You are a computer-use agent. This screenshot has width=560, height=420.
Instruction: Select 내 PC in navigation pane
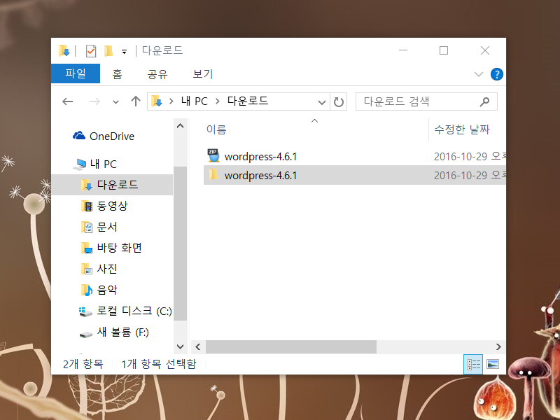click(103, 164)
